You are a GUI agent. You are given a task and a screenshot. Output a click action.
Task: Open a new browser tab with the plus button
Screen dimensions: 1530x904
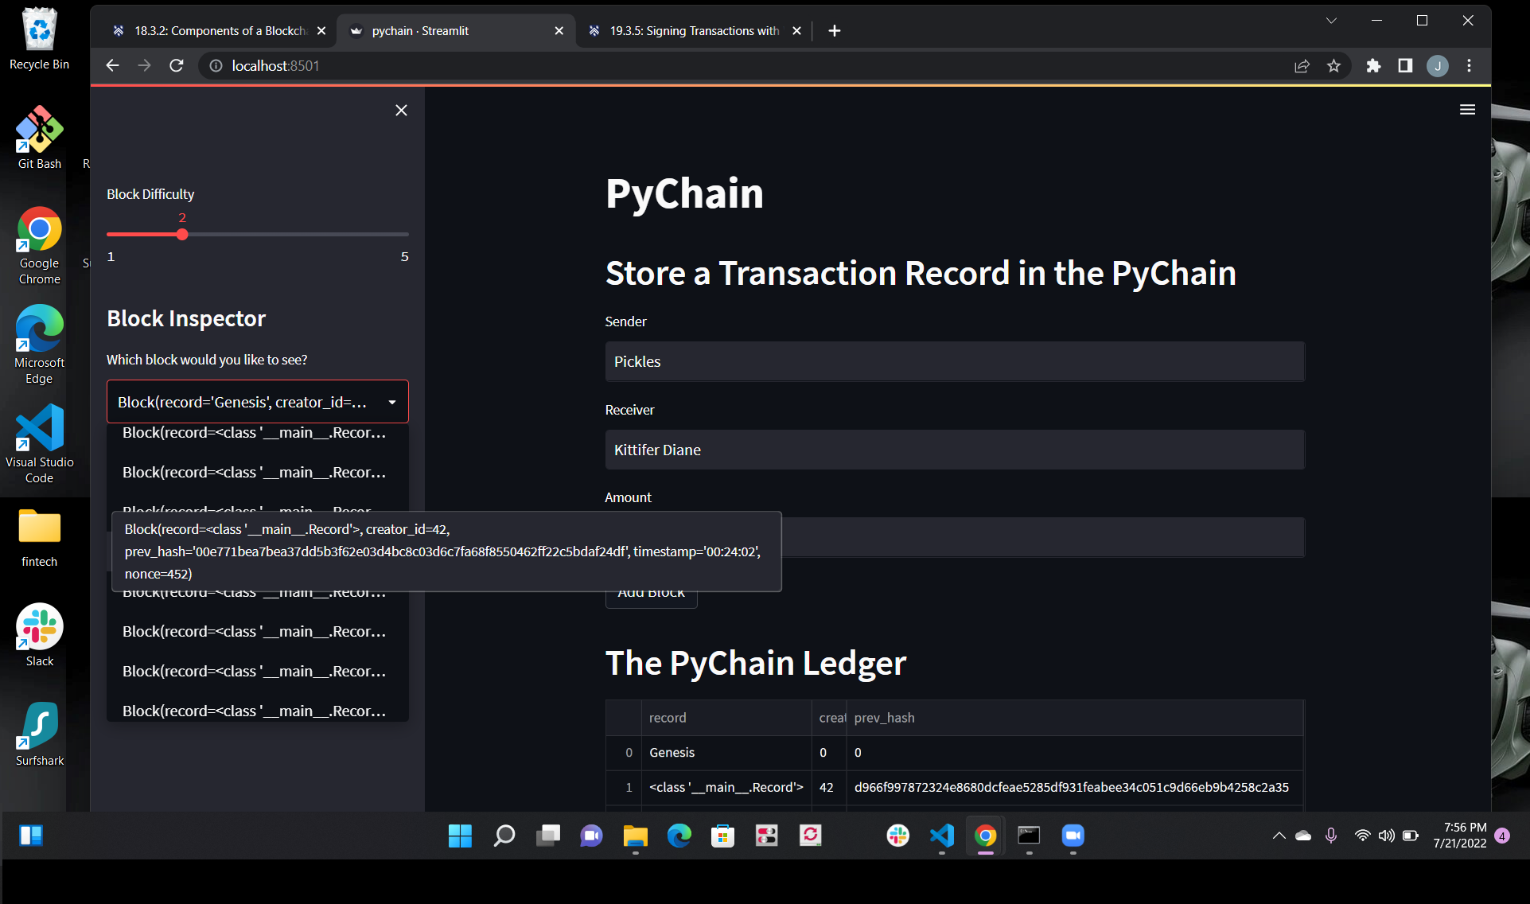click(834, 31)
